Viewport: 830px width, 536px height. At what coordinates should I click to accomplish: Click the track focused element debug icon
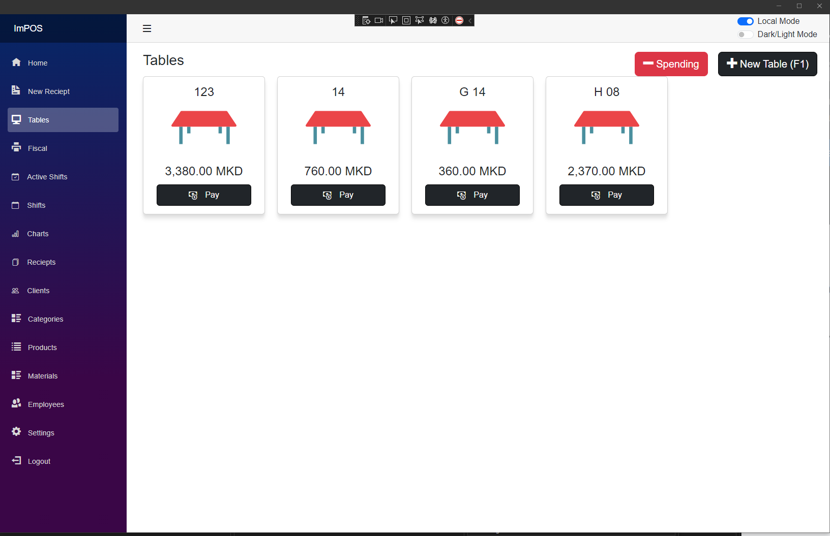point(420,20)
